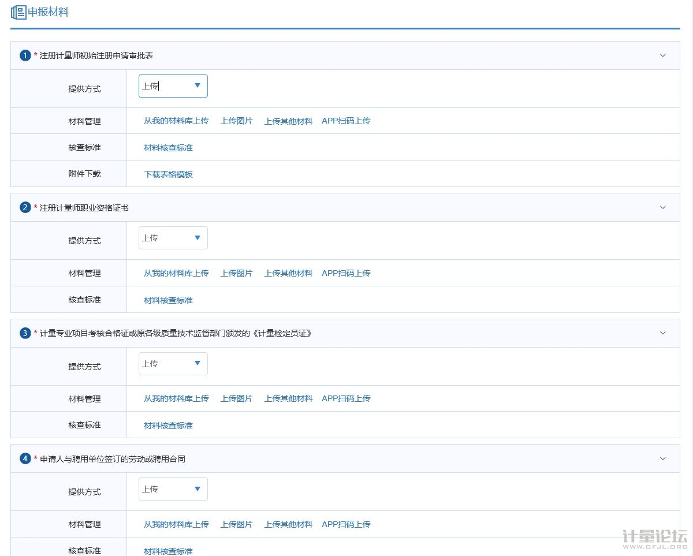The width and height of the screenshot is (693, 556).
Task: Collapse section 3 计量检定员证 chevron
Action: (662, 333)
